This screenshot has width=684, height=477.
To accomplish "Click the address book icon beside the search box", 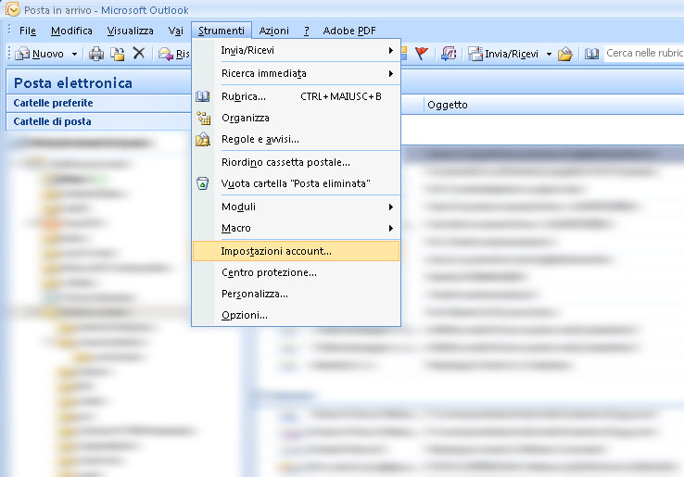I will 591,54.
